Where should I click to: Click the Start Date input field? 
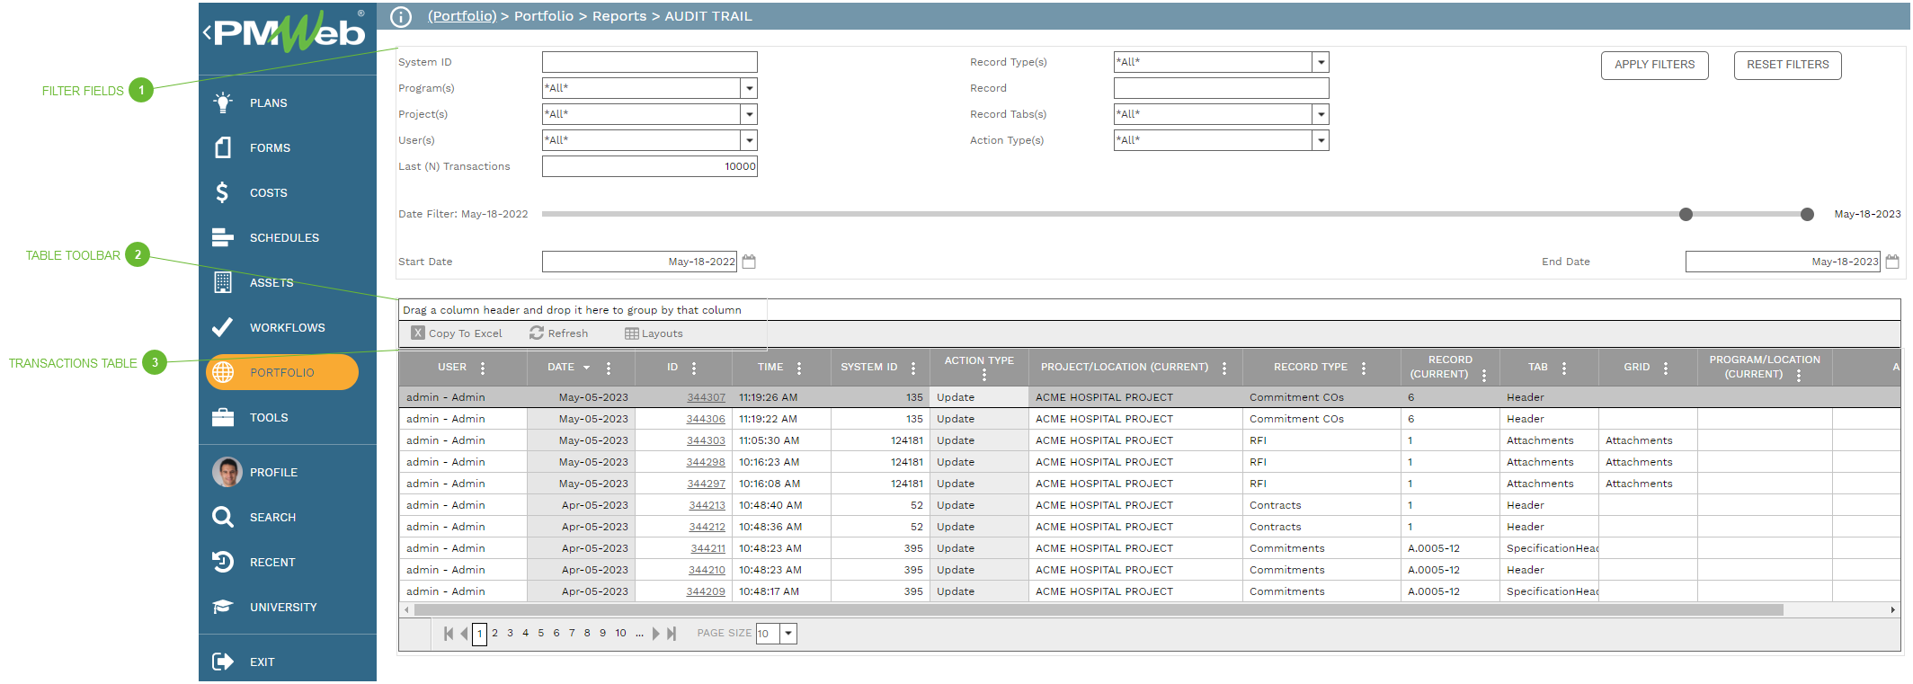(x=639, y=262)
